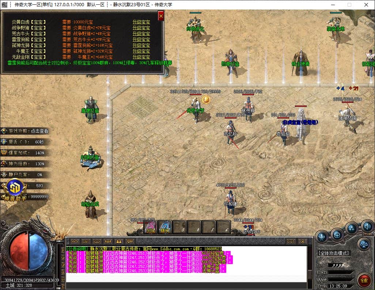
Task: Click the gold medal icon beside 传奇大学
Action: 206,99
